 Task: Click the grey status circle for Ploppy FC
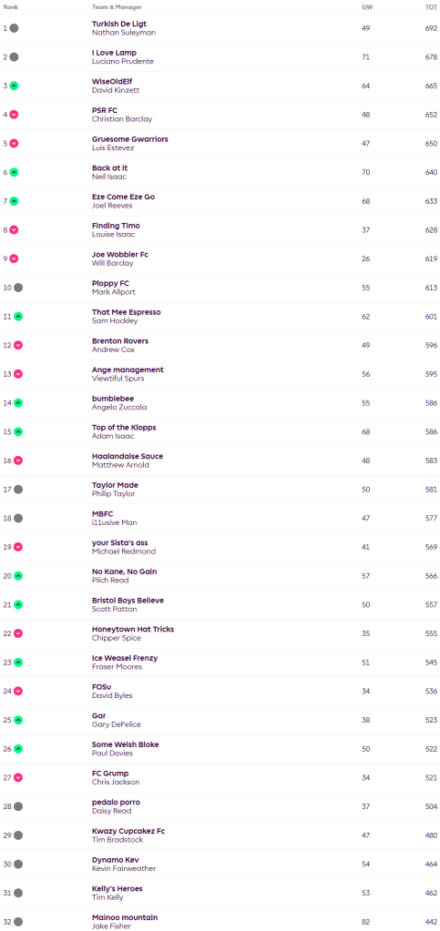(18, 288)
